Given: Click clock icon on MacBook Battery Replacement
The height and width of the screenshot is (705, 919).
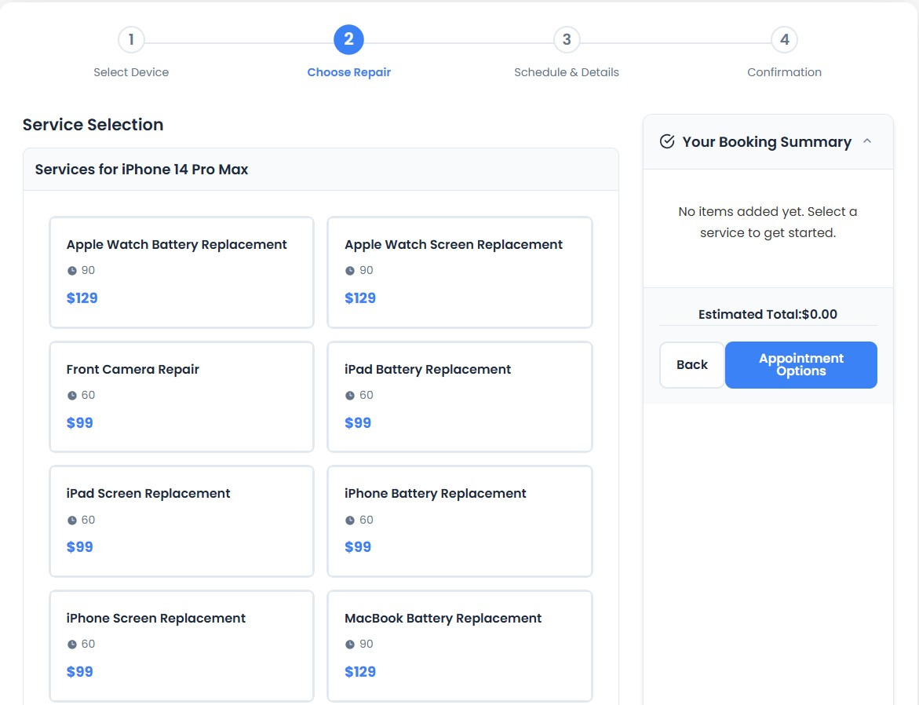Looking at the screenshot, I should click(350, 645).
